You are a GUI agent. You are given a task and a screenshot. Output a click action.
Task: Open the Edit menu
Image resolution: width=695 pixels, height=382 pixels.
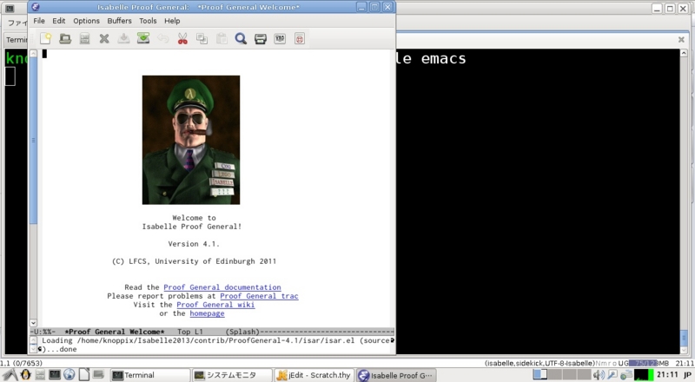pyautogui.click(x=58, y=21)
